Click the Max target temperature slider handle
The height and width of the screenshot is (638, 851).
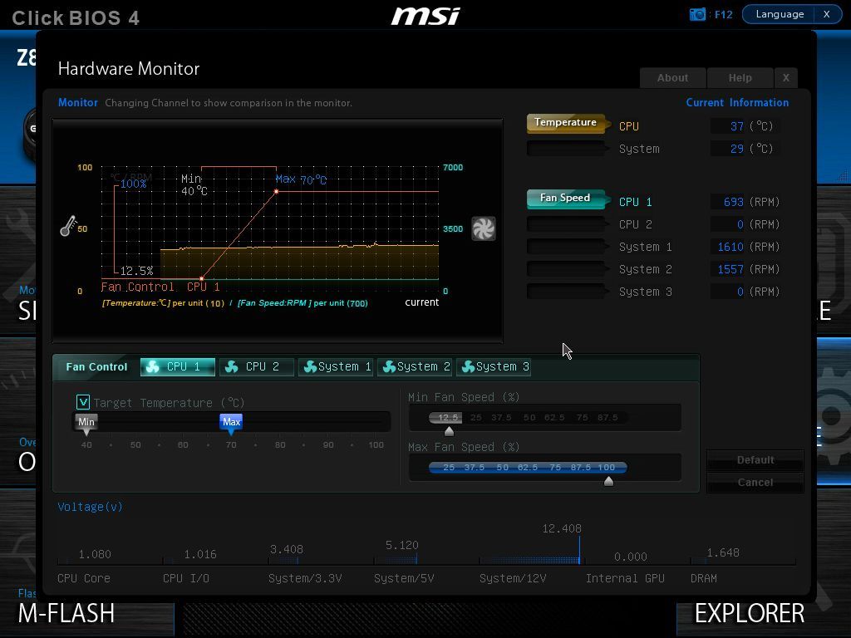[x=231, y=425]
